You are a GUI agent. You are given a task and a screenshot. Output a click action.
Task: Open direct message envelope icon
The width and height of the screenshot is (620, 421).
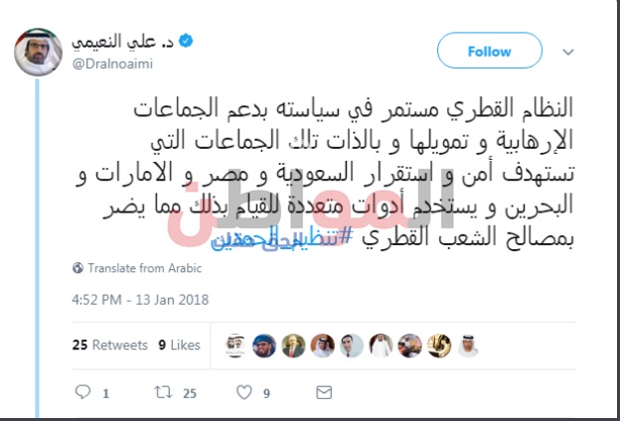pyautogui.click(x=324, y=392)
